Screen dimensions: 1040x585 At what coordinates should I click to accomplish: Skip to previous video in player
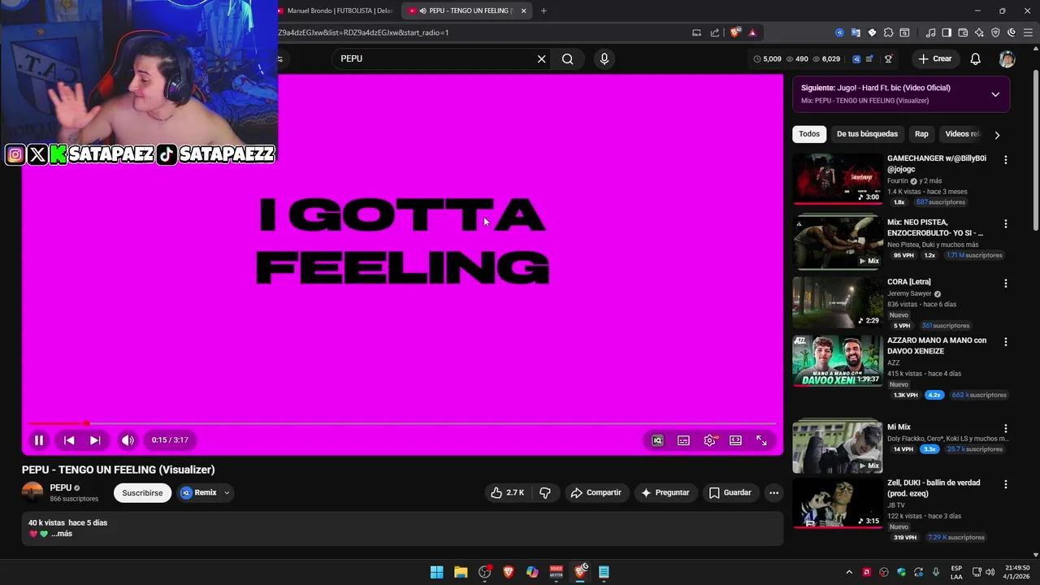[69, 440]
